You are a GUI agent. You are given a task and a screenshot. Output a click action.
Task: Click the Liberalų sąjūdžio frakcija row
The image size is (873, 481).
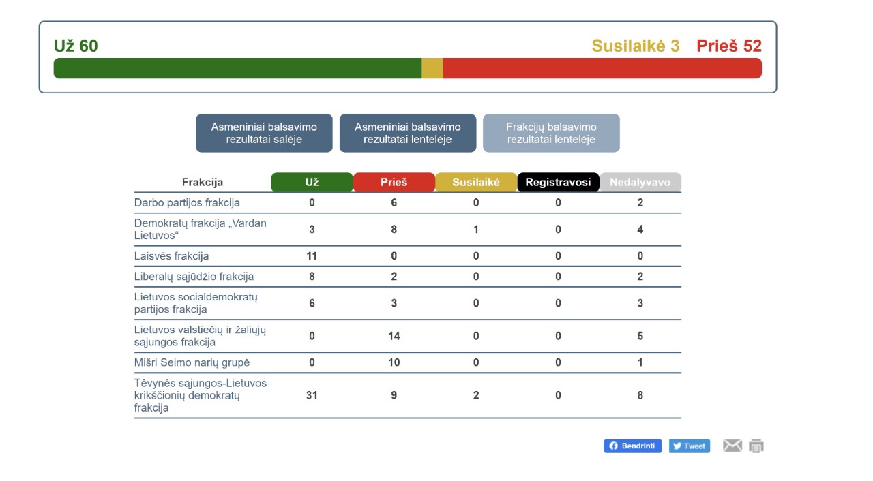[x=408, y=277]
